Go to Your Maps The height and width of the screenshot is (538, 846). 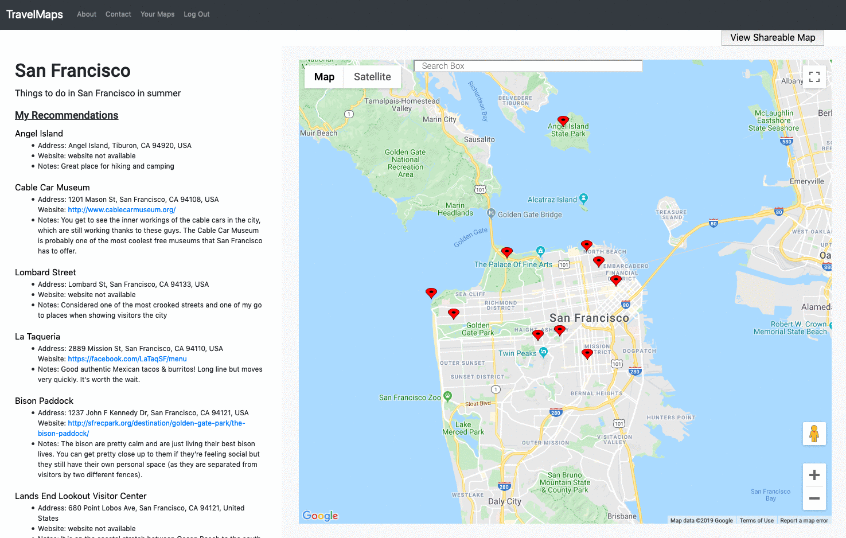click(158, 14)
